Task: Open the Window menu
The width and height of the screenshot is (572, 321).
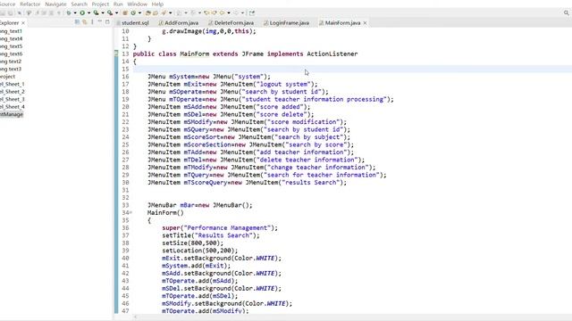Action: pos(137,4)
